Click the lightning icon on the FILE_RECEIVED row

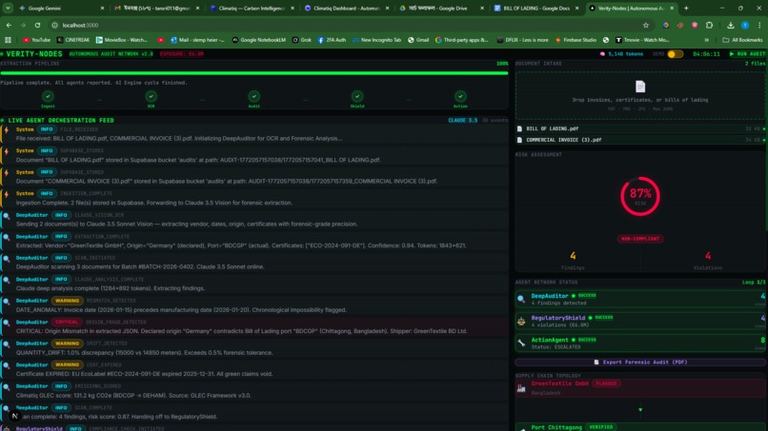(x=7, y=130)
